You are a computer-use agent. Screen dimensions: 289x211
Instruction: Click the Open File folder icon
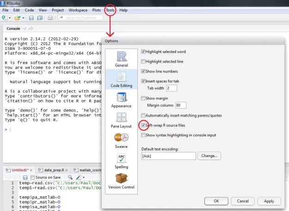18,18
